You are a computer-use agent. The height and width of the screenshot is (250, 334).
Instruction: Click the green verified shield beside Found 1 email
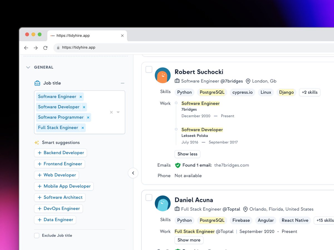(x=178, y=165)
